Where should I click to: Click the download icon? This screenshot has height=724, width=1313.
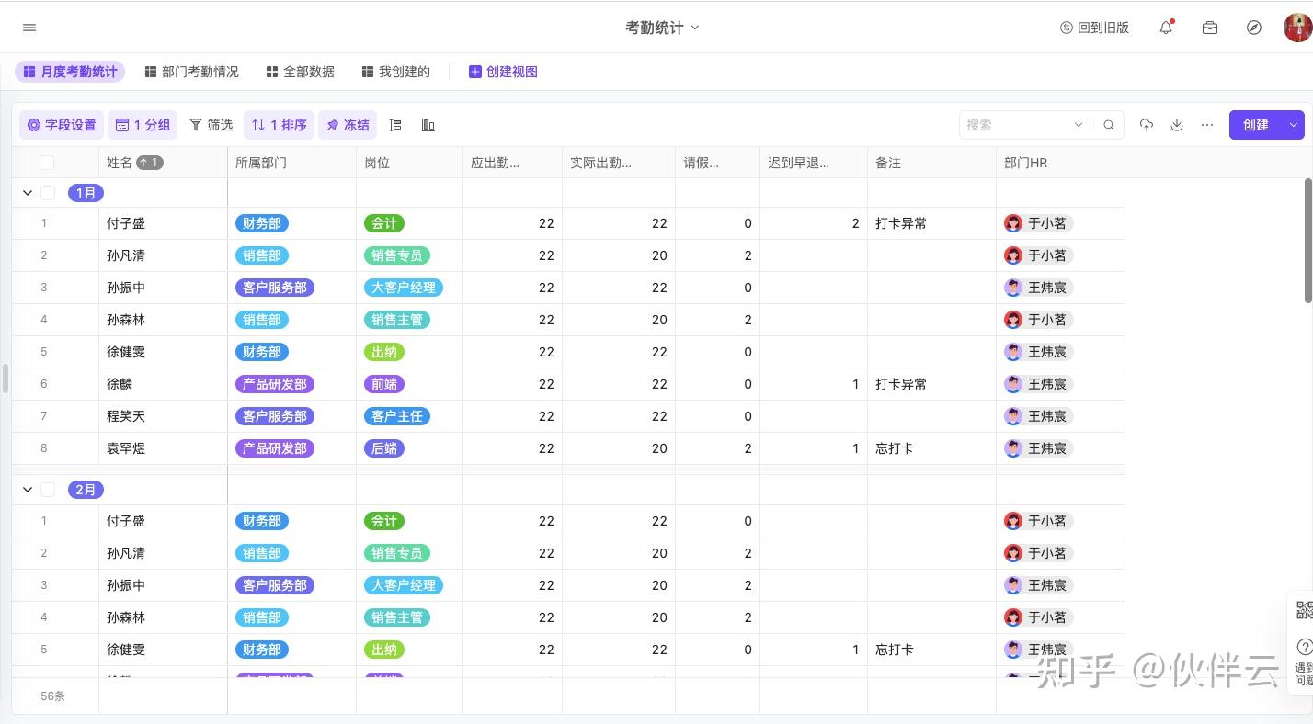click(1177, 125)
